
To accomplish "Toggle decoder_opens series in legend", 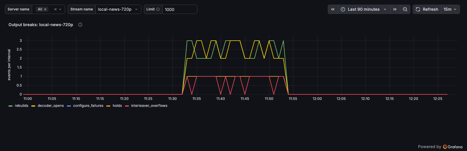I will tap(51, 106).
